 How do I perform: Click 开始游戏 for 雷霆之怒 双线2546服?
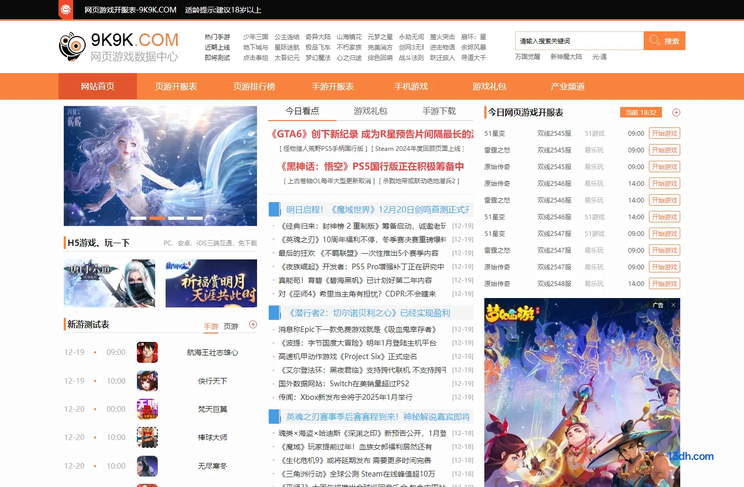click(664, 200)
